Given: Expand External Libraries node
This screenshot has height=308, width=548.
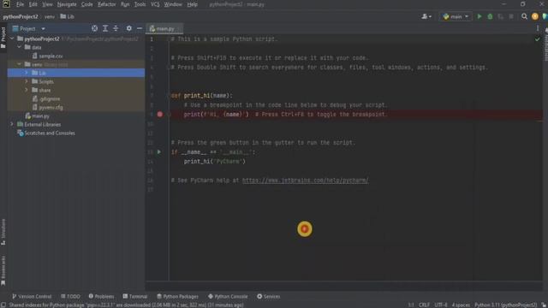Looking at the screenshot, I should tap(12, 124).
